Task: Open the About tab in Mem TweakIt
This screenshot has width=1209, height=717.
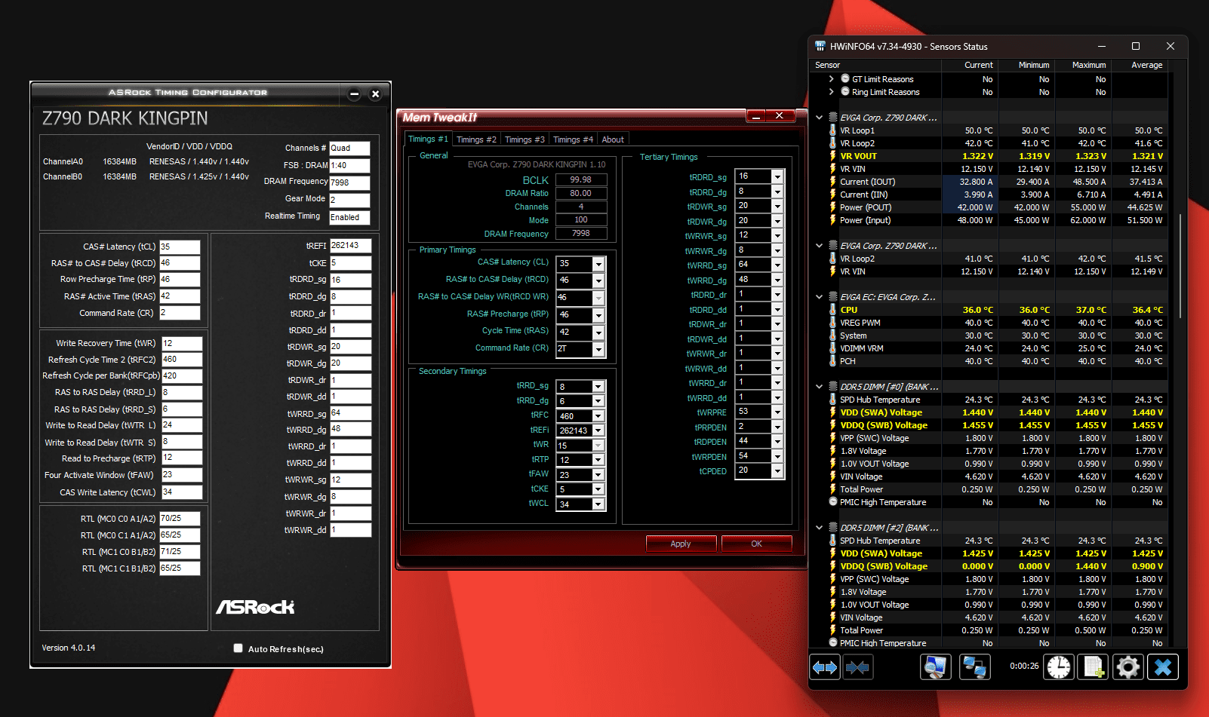Action: (613, 139)
